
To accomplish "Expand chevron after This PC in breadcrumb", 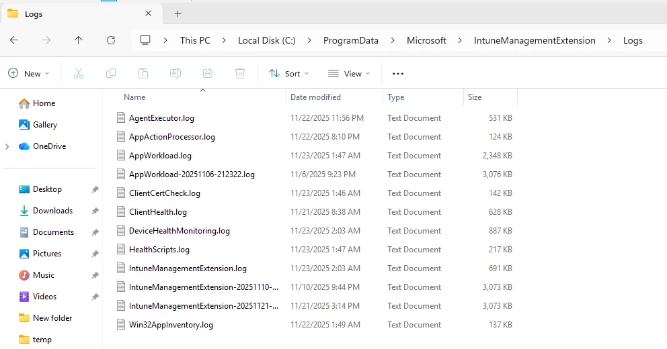I will (x=224, y=40).
